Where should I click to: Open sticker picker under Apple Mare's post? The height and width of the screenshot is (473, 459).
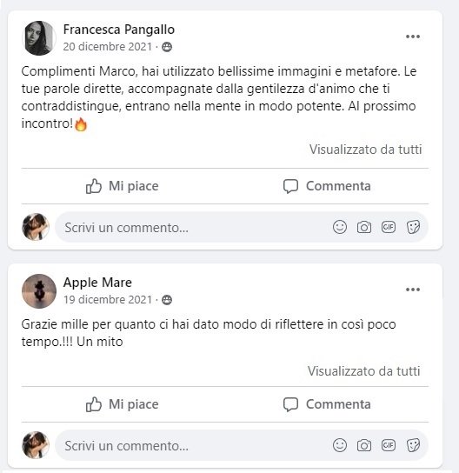[413, 445]
